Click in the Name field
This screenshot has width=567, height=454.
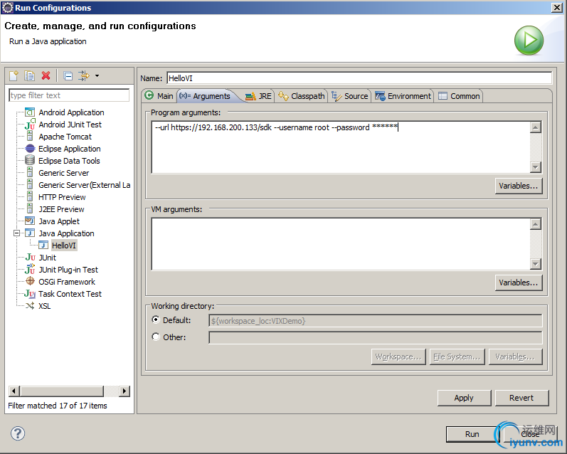359,78
